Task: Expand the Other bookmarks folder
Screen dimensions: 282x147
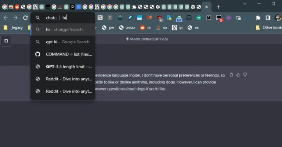Action: tap(269, 28)
